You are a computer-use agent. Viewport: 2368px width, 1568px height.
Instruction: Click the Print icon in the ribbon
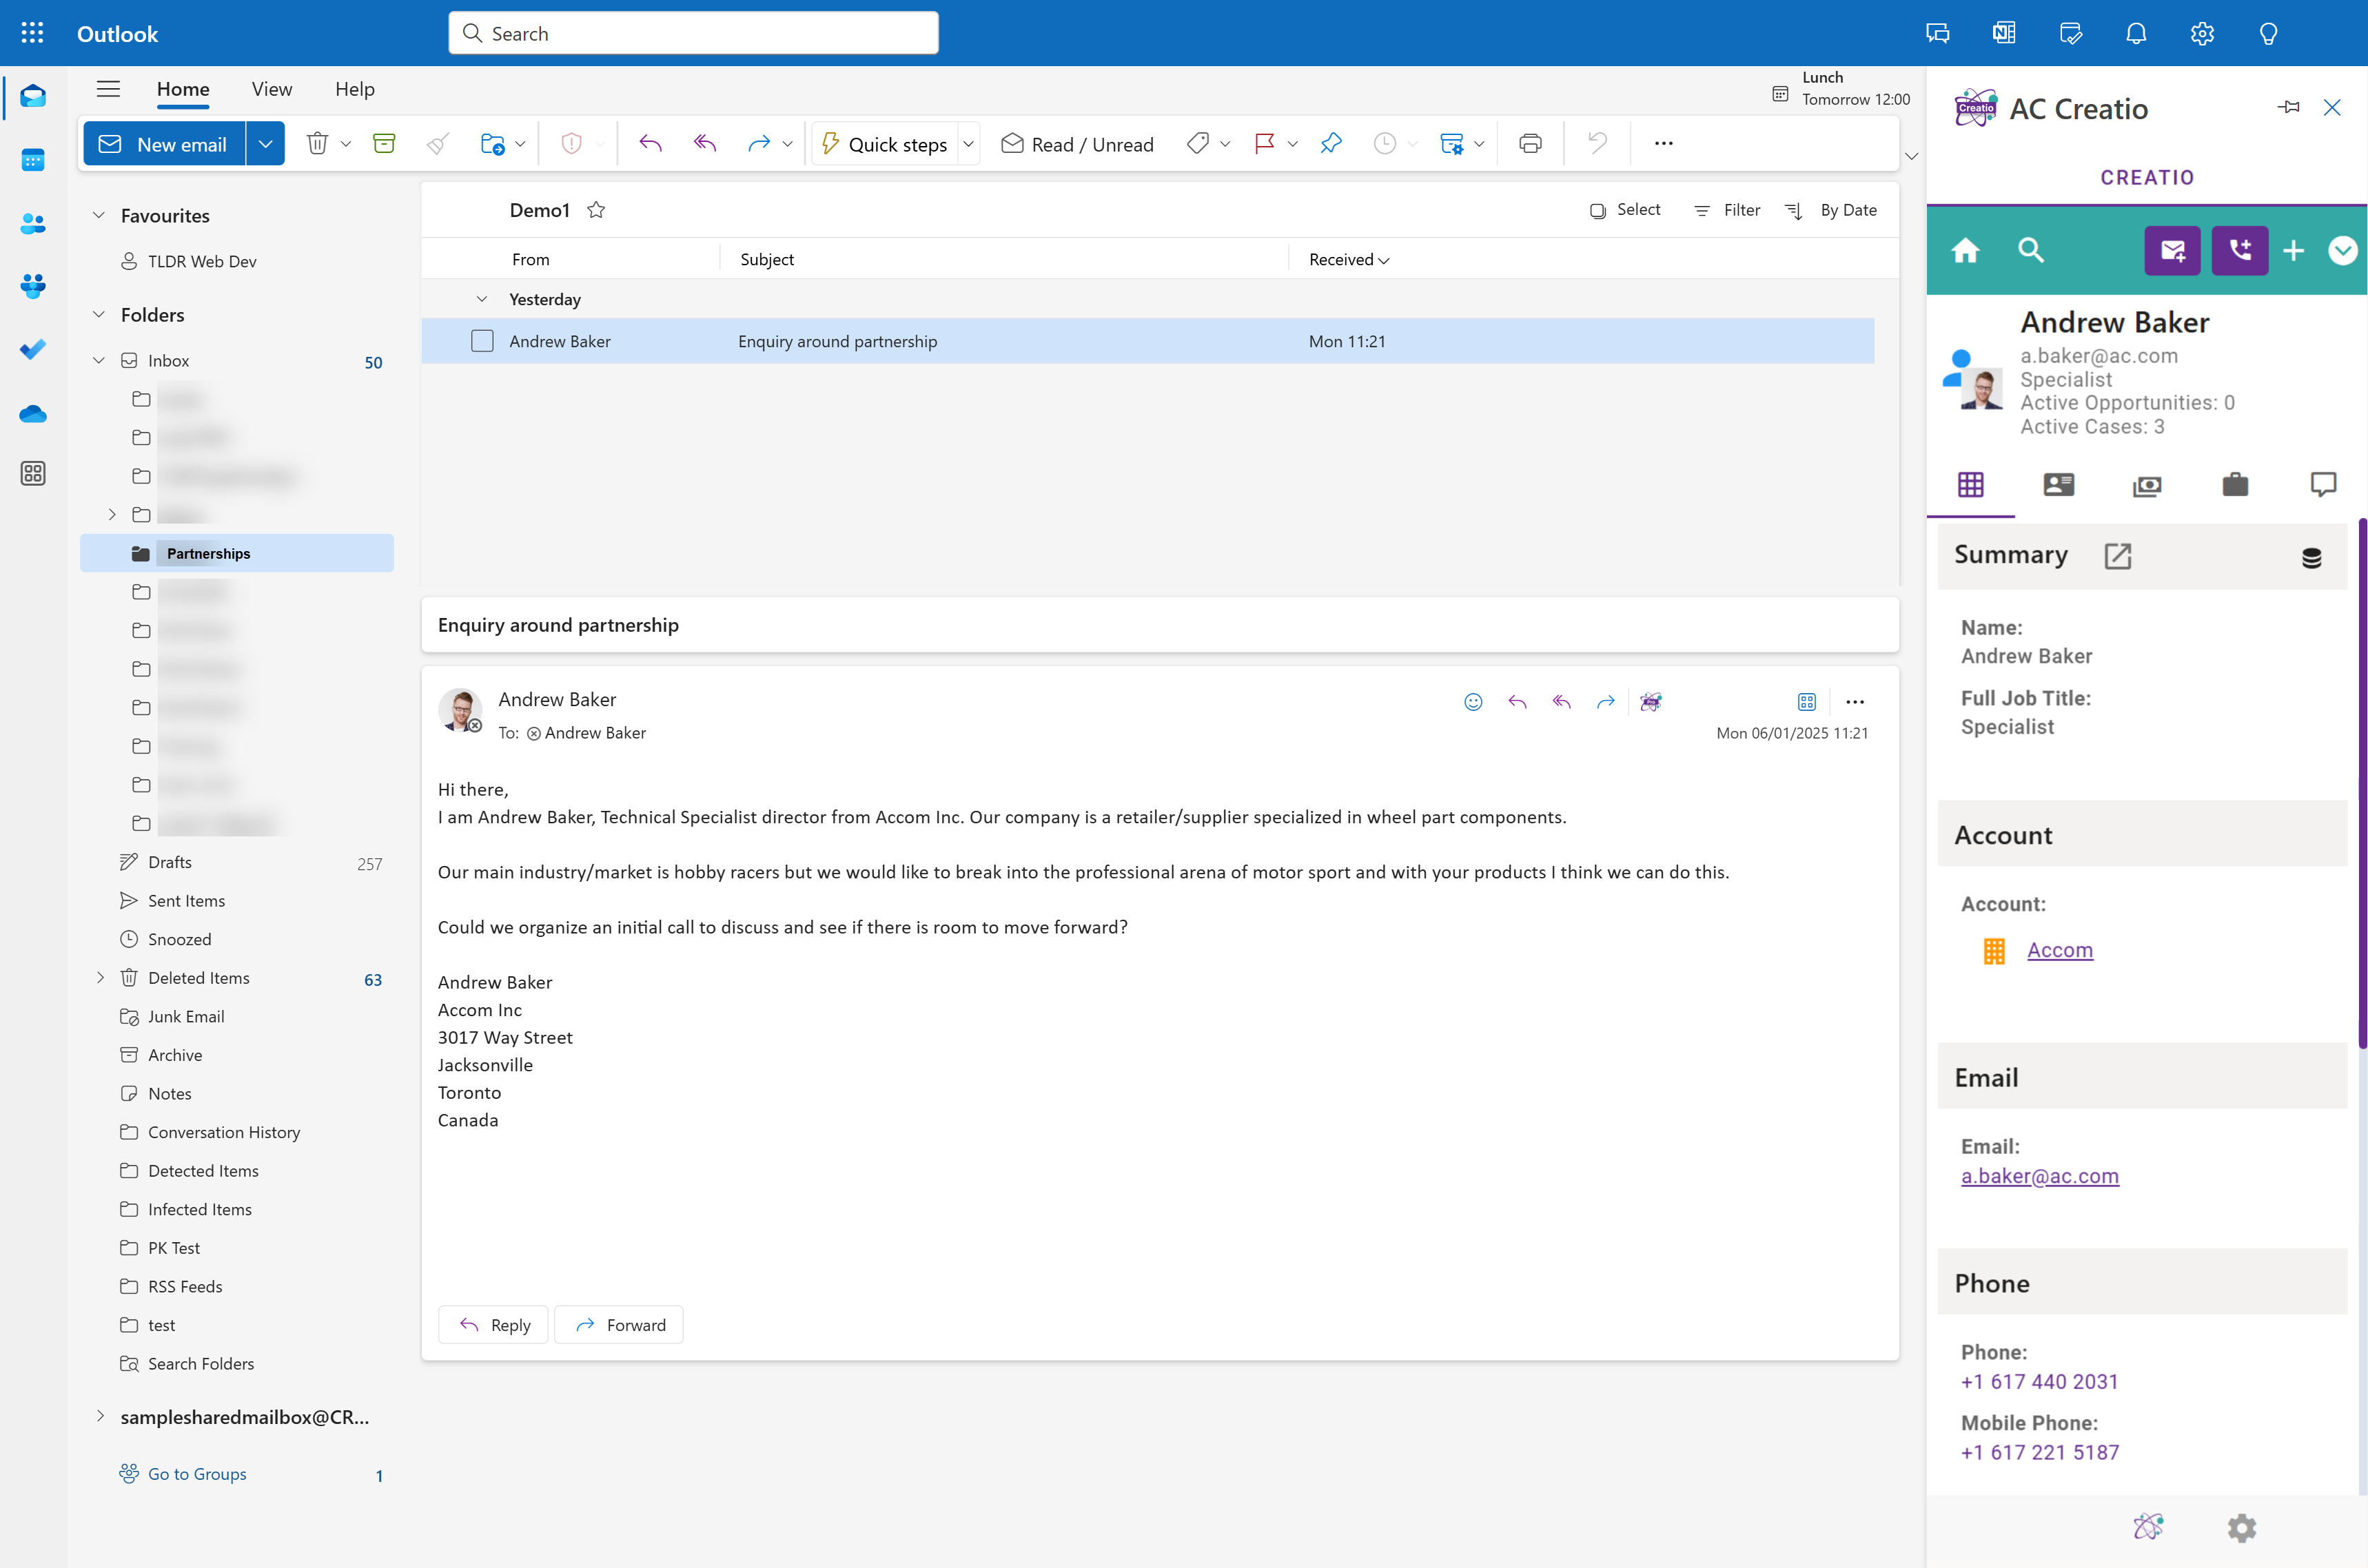pyautogui.click(x=1530, y=143)
